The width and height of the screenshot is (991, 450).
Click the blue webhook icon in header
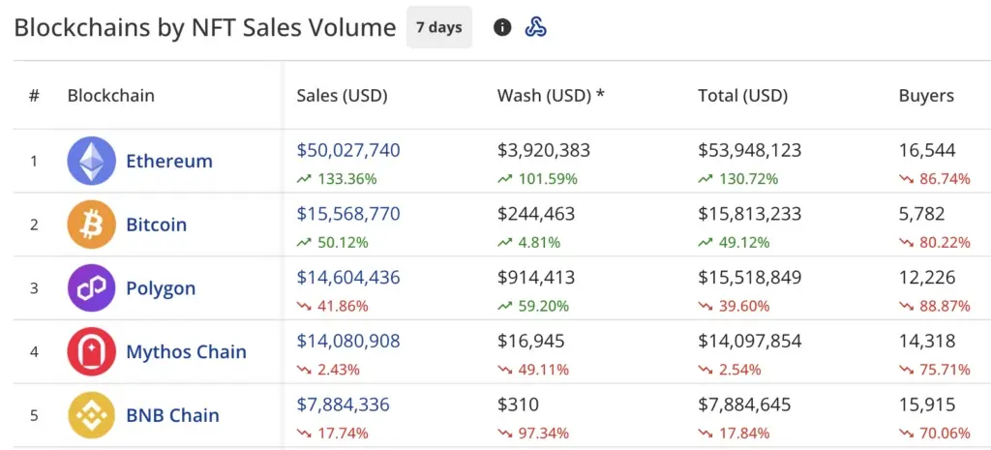tap(536, 27)
